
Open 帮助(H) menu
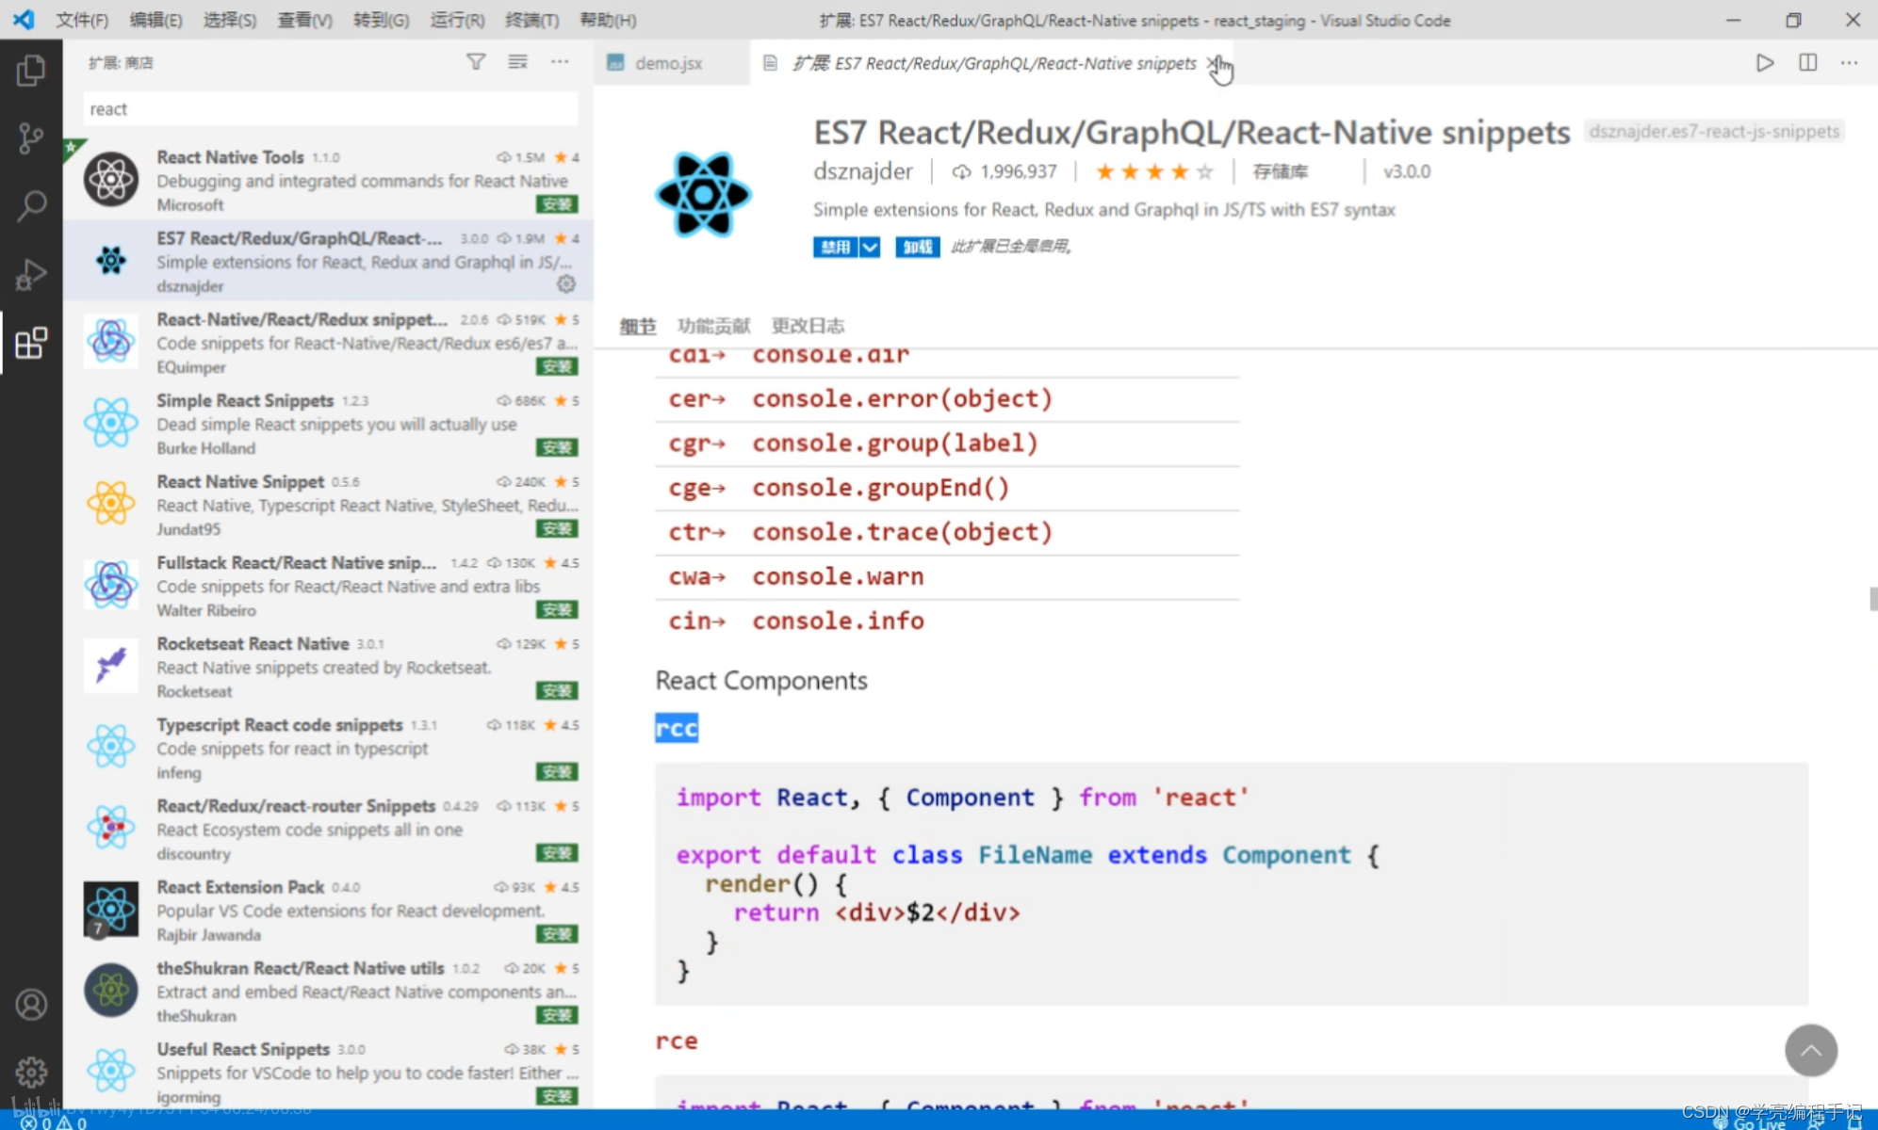click(x=608, y=20)
